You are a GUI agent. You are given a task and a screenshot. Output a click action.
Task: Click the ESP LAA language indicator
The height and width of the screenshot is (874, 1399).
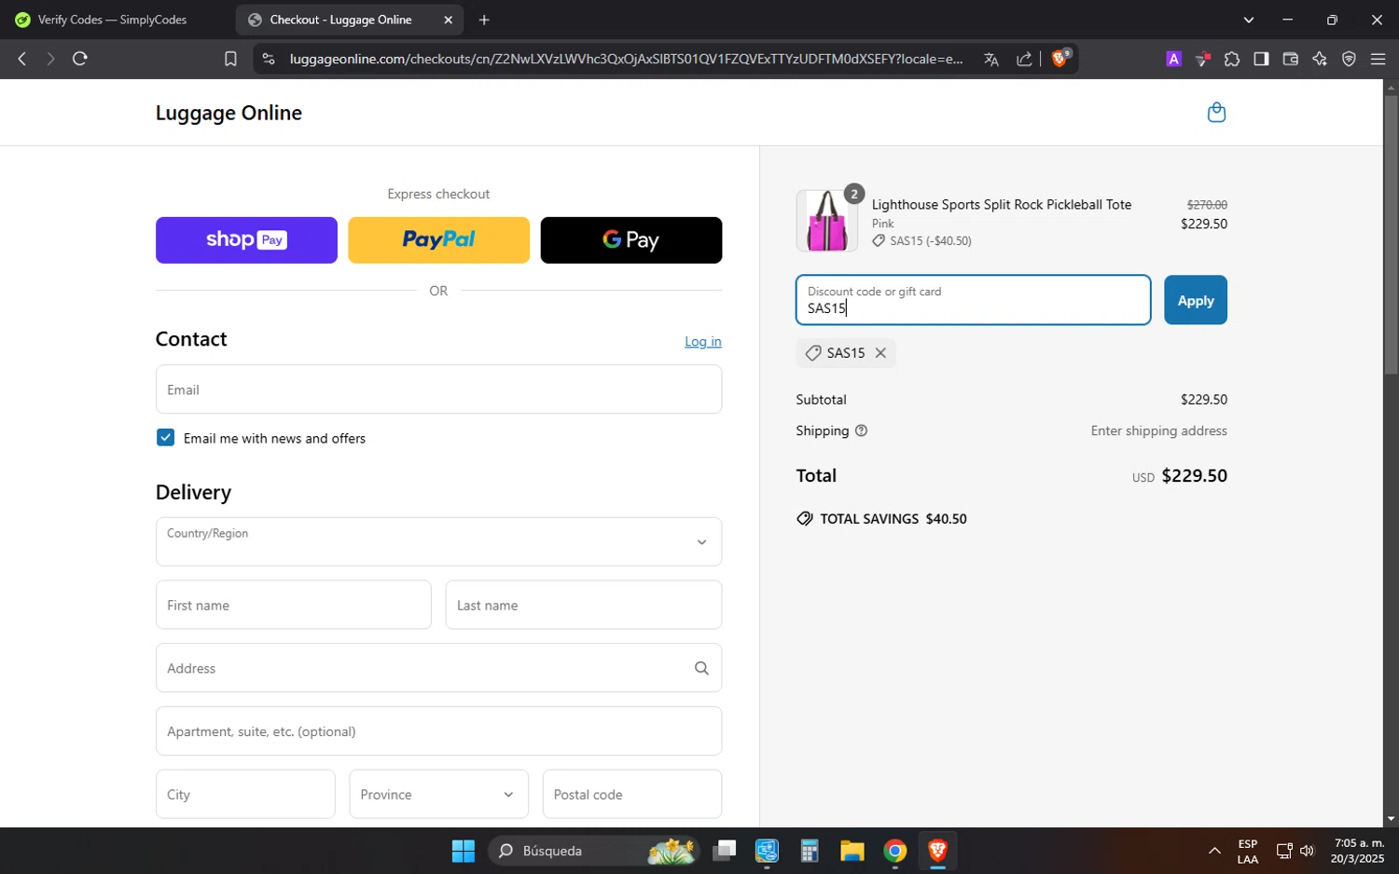[1248, 851]
